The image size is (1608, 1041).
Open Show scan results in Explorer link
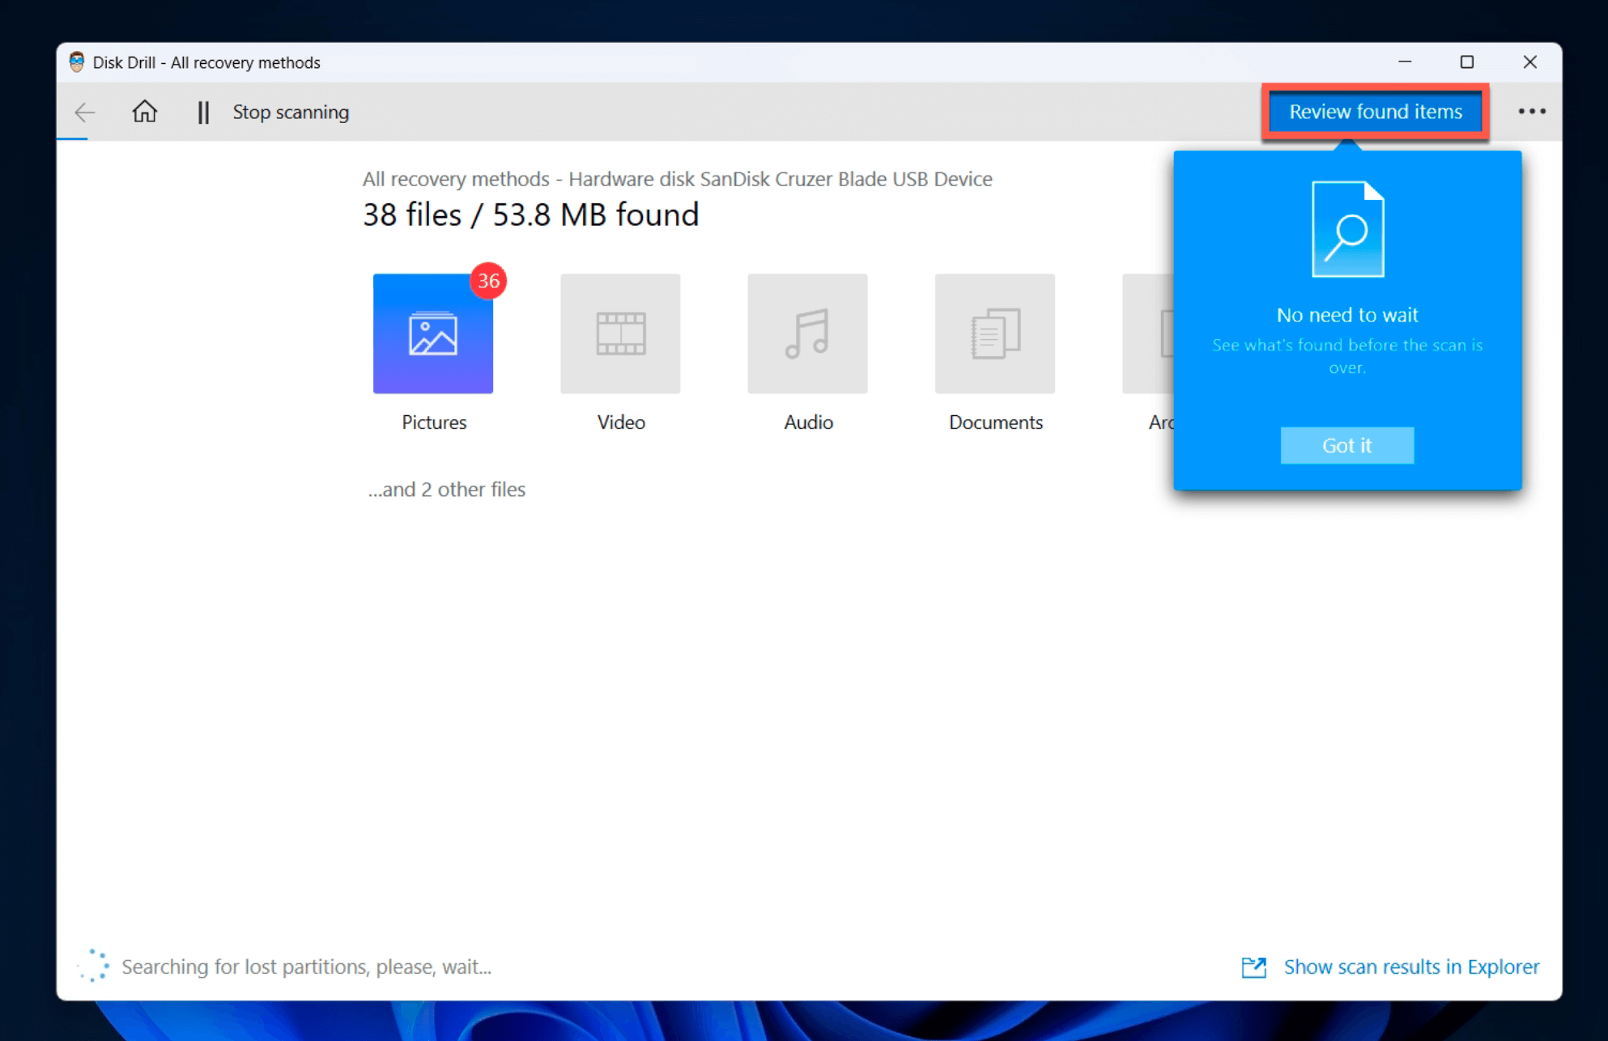[1410, 967]
